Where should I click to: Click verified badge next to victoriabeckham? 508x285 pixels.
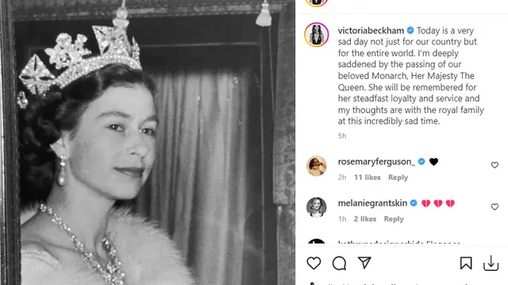pos(410,30)
